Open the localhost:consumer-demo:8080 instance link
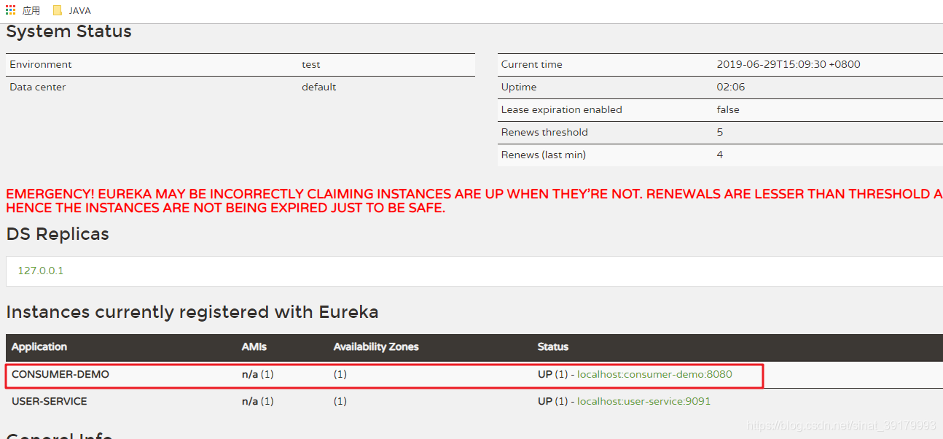943x439 pixels. (x=654, y=374)
